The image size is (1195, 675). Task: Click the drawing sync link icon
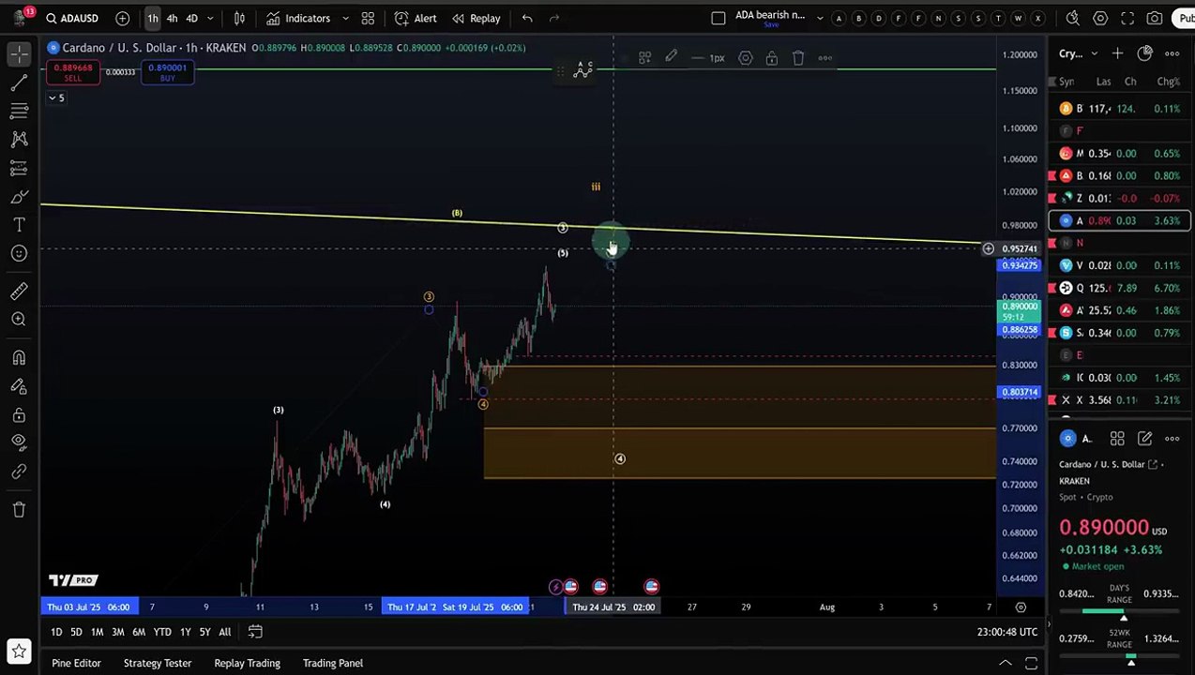point(19,472)
